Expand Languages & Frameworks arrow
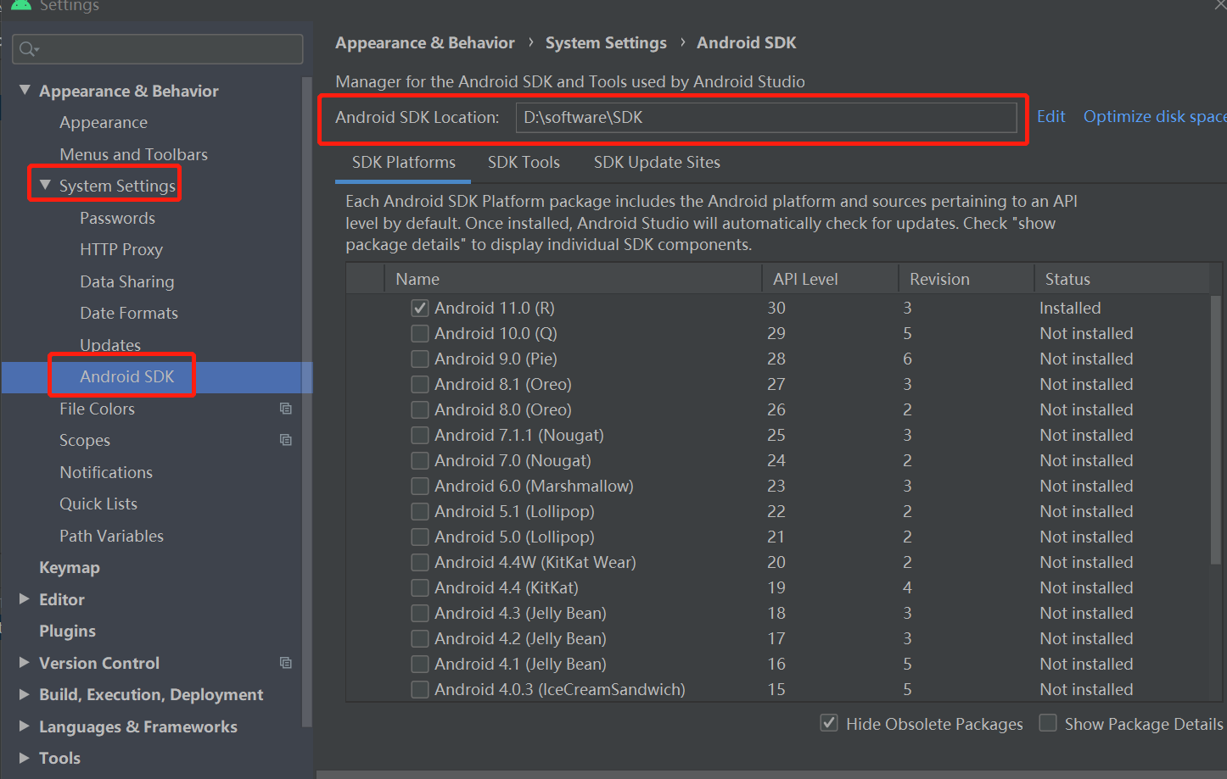This screenshot has width=1227, height=779. click(x=25, y=726)
